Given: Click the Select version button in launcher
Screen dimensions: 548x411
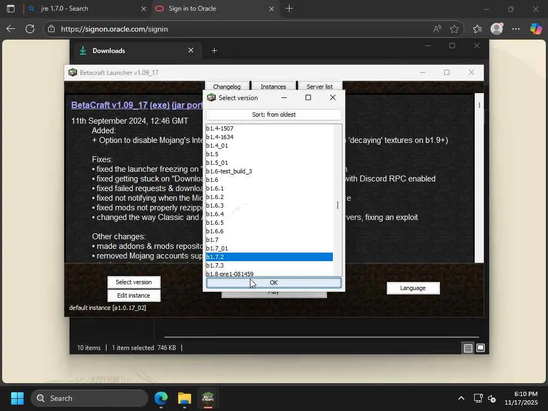Looking at the screenshot, I should (134, 282).
